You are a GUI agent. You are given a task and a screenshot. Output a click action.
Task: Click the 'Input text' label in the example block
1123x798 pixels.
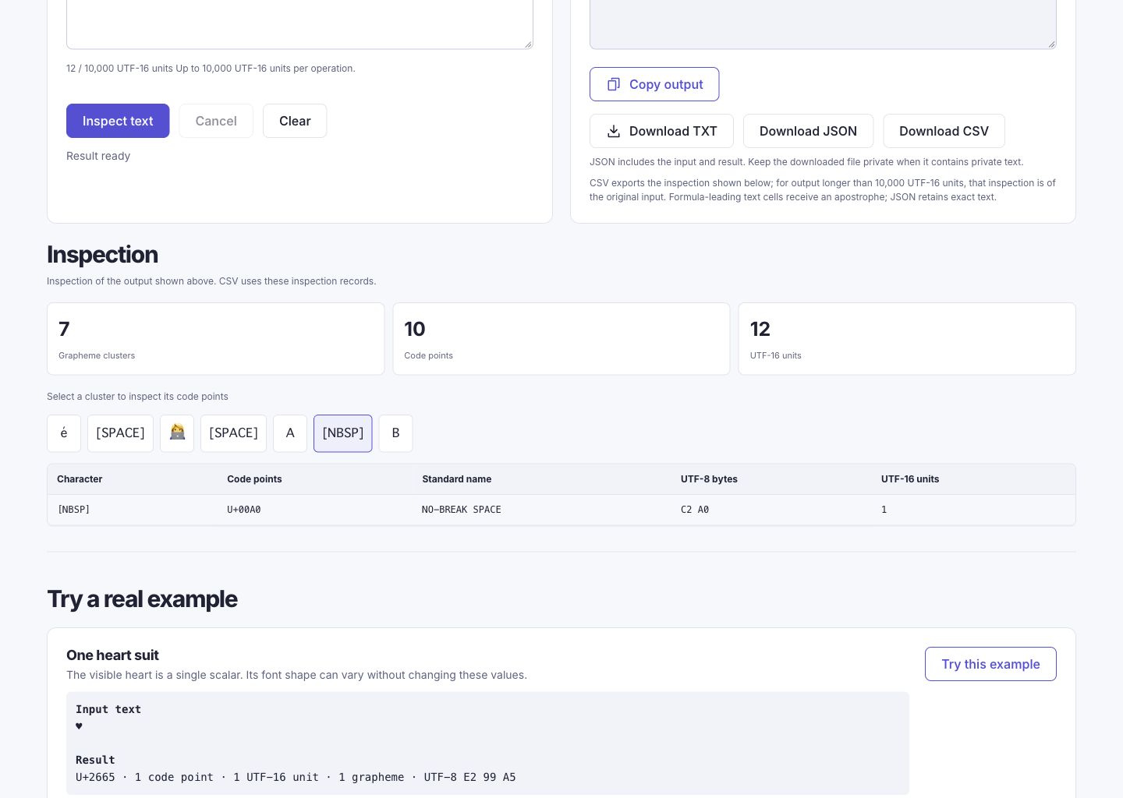(108, 709)
